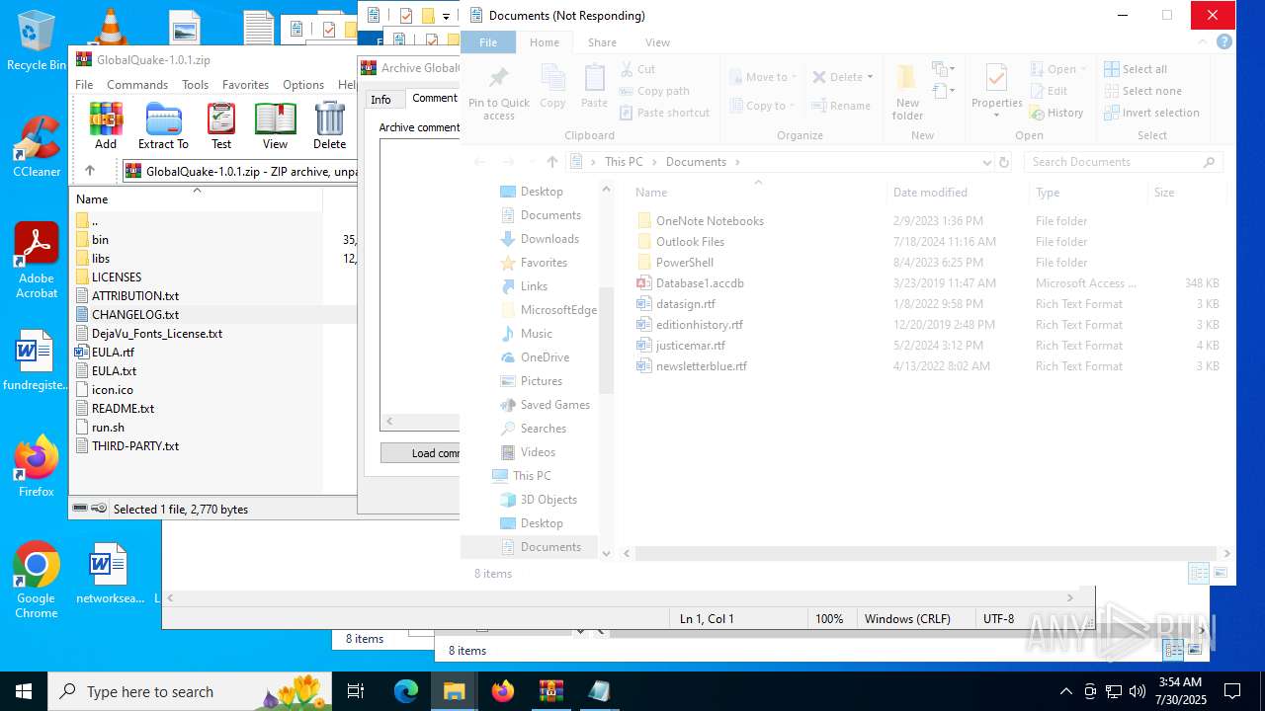Click the New folder icon
Image resolution: width=1265 pixels, height=711 pixels.
coord(907,93)
